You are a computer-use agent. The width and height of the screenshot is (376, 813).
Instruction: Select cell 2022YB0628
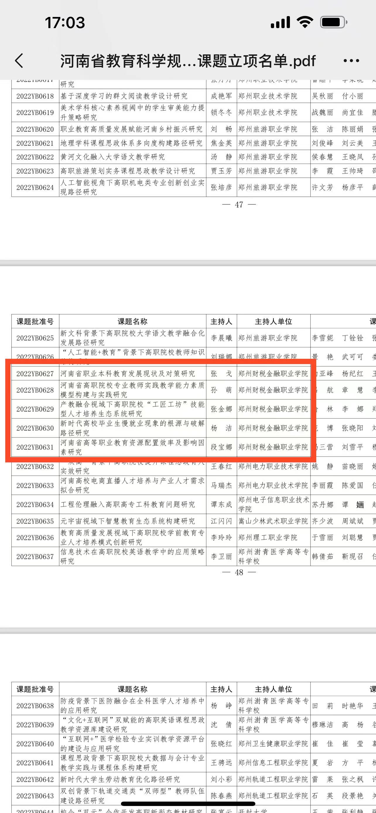pos(35,390)
